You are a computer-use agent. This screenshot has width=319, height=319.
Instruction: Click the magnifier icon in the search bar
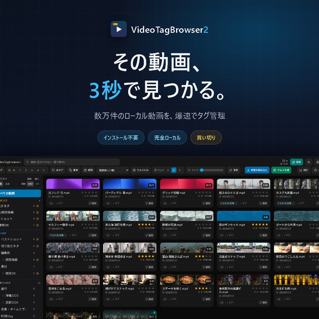click(27, 162)
